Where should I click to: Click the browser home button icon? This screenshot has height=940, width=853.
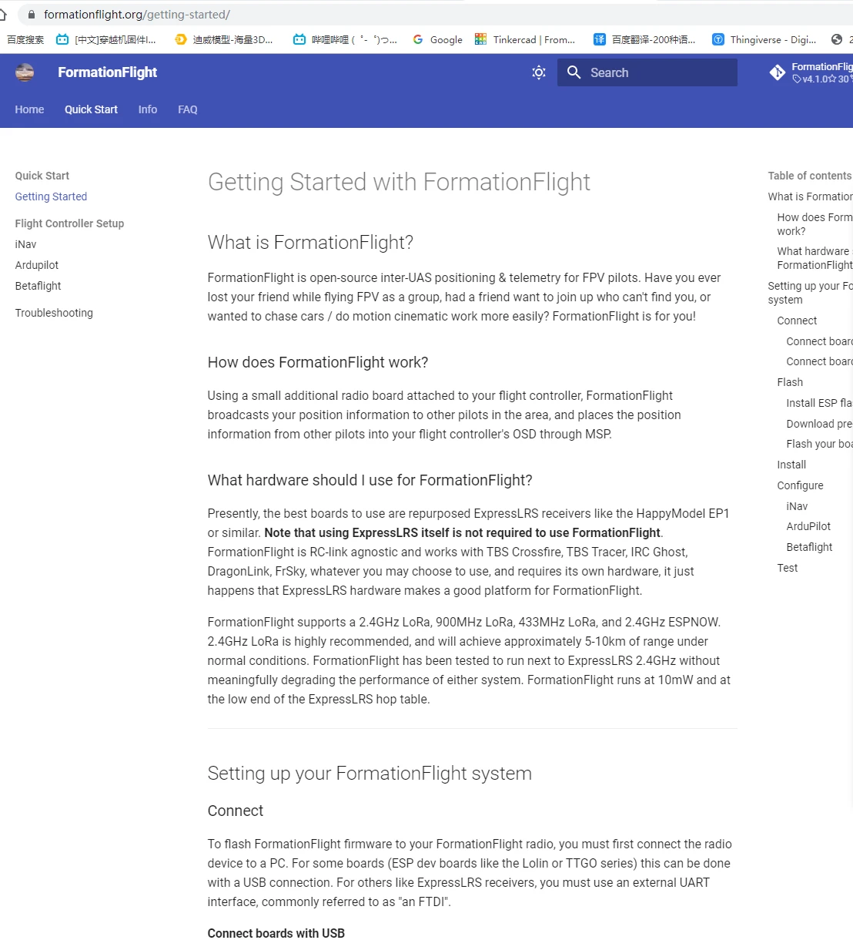click(x=3, y=15)
